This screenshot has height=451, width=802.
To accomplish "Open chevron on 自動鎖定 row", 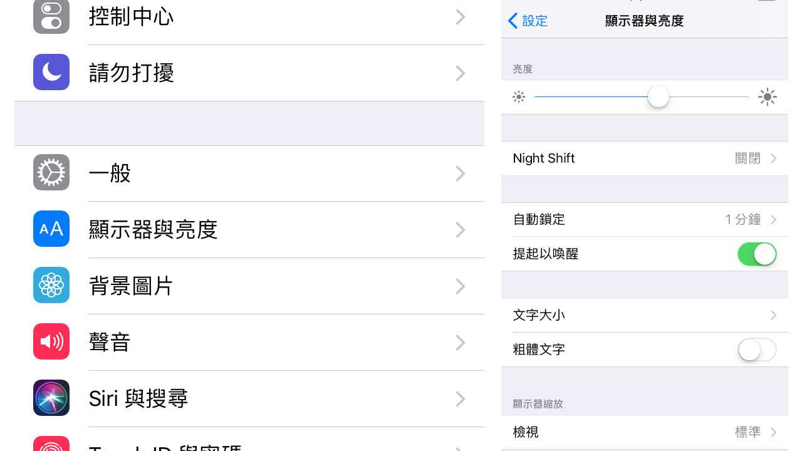I will 774,220.
